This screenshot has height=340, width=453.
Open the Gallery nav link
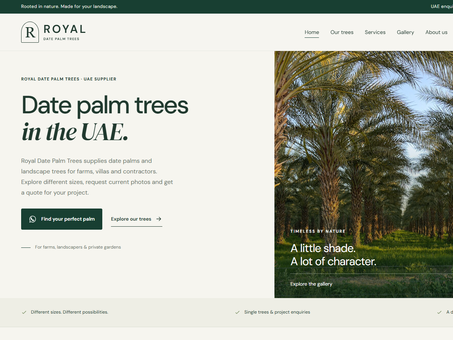tap(405, 32)
